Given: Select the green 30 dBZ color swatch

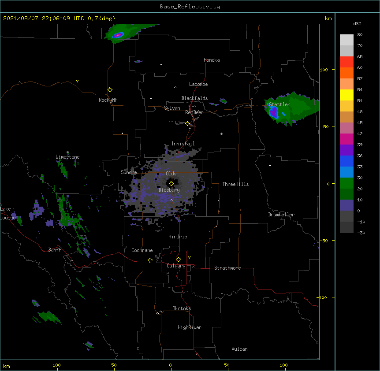Looking at the screenshot, I should [346, 183].
